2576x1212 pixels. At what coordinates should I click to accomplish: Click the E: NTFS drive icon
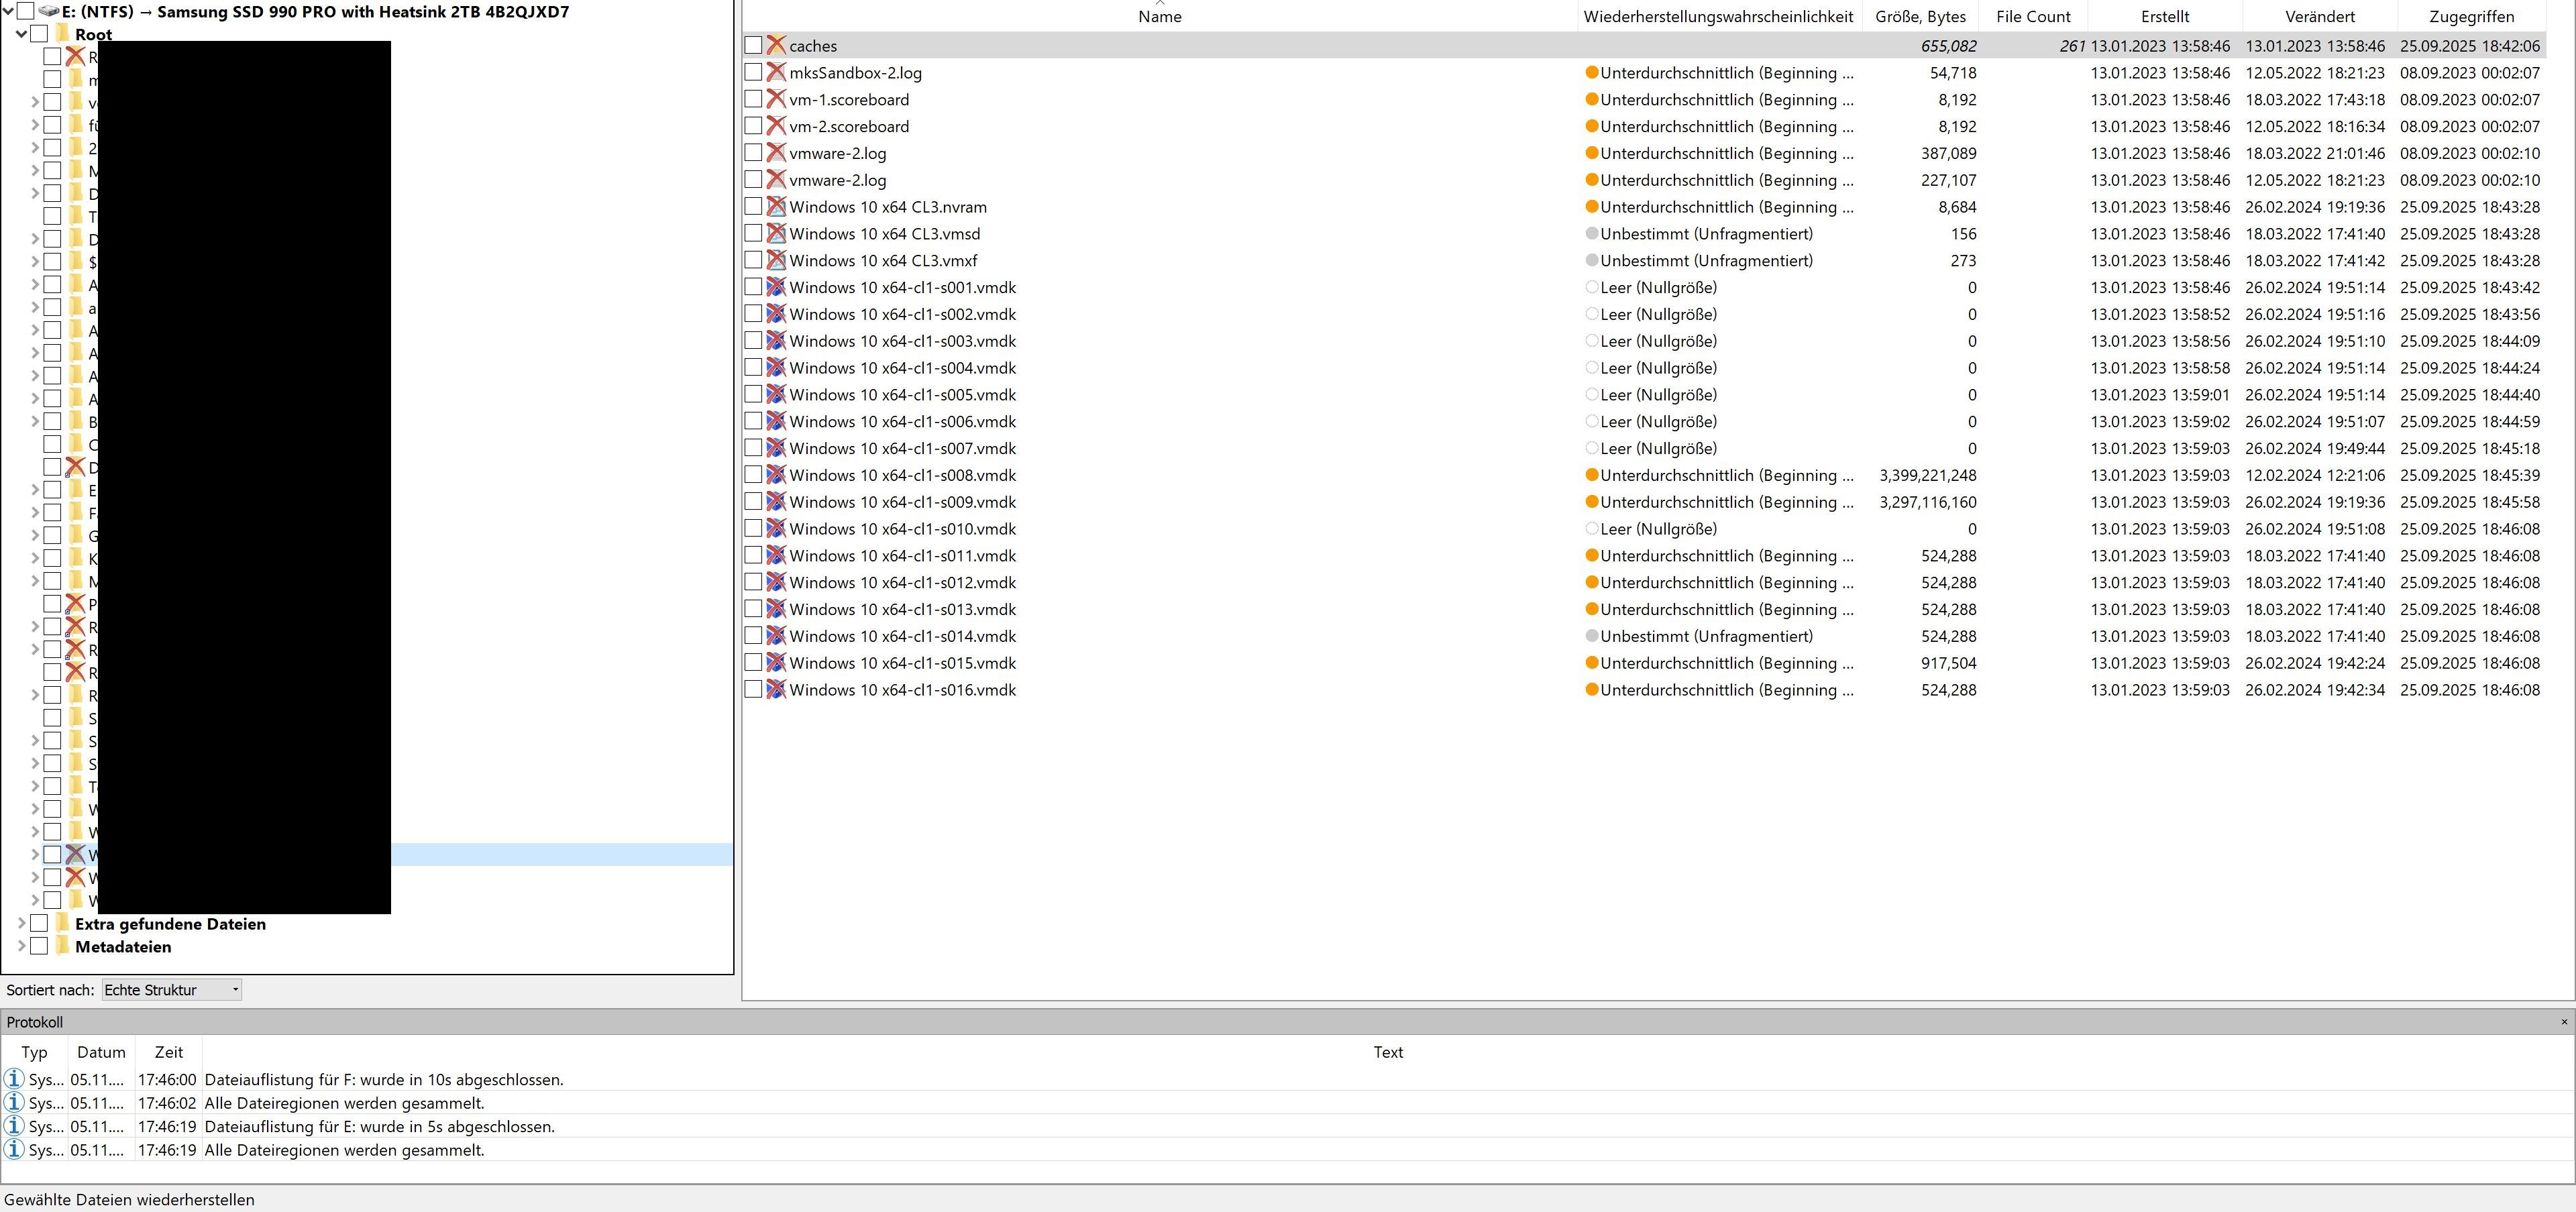pos(49,12)
